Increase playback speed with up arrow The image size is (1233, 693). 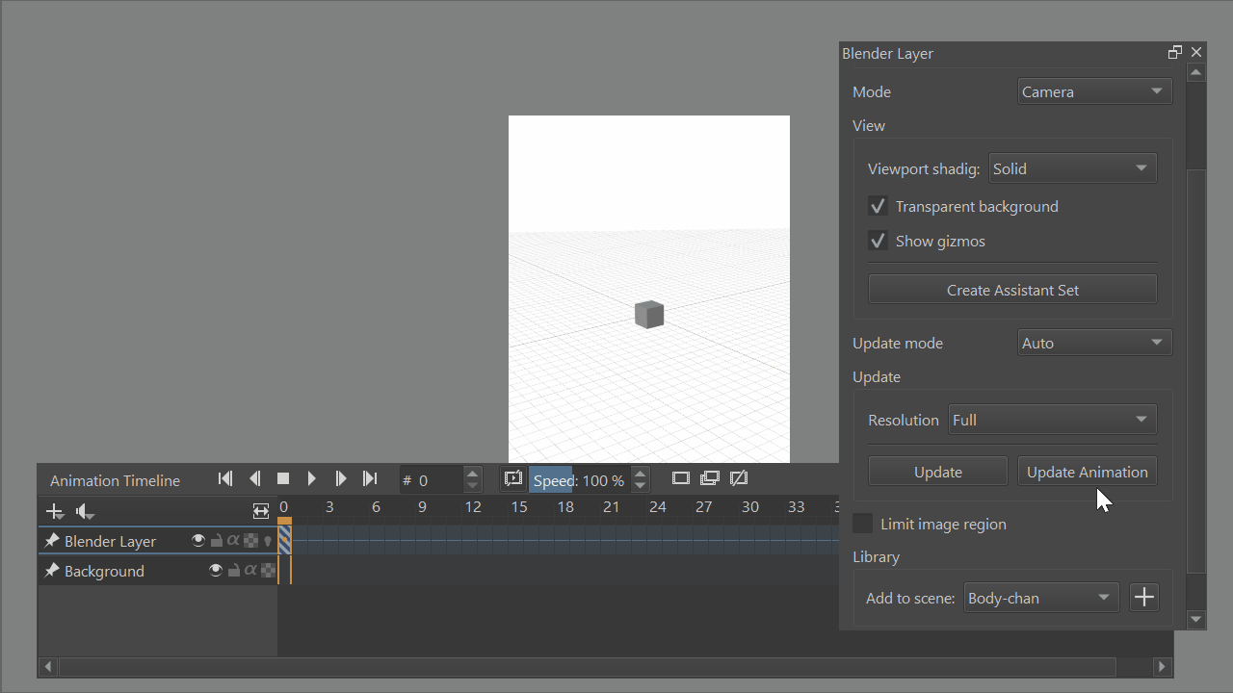tap(640, 474)
